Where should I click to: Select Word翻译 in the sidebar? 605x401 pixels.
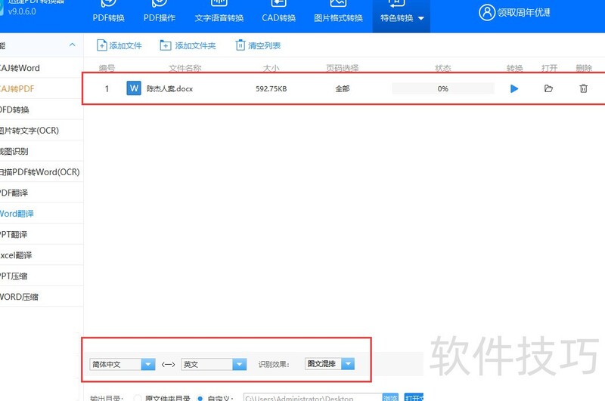tap(42, 214)
